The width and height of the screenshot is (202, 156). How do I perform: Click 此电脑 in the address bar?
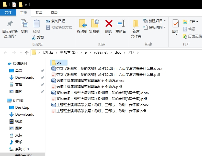[48, 52]
